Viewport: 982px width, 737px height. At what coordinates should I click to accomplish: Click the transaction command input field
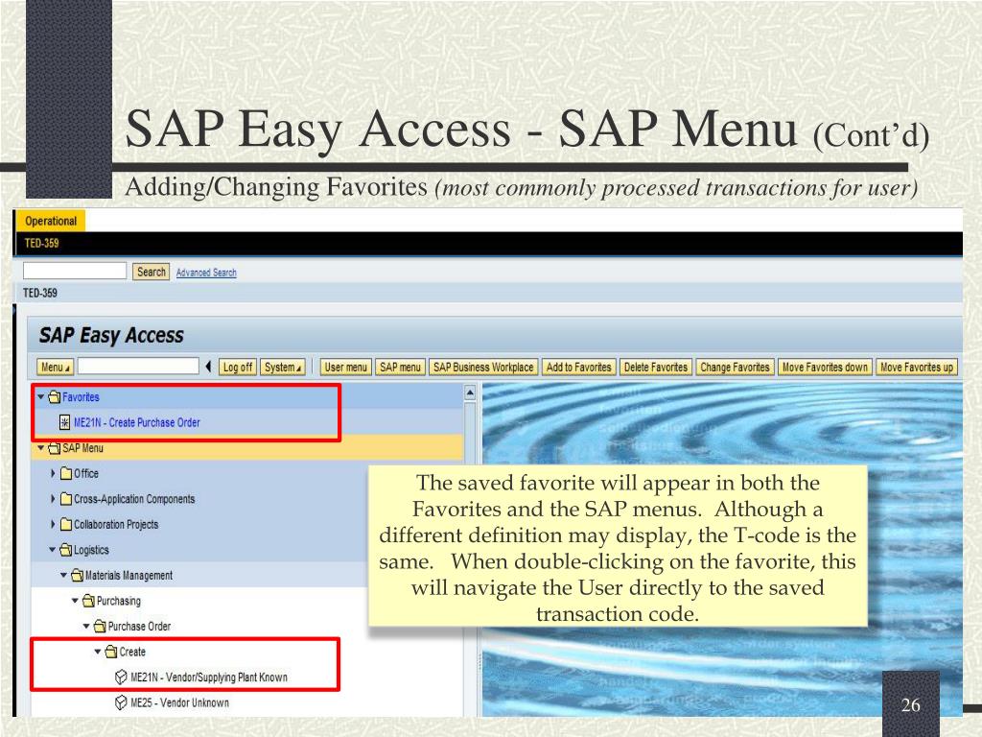[138, 366]
